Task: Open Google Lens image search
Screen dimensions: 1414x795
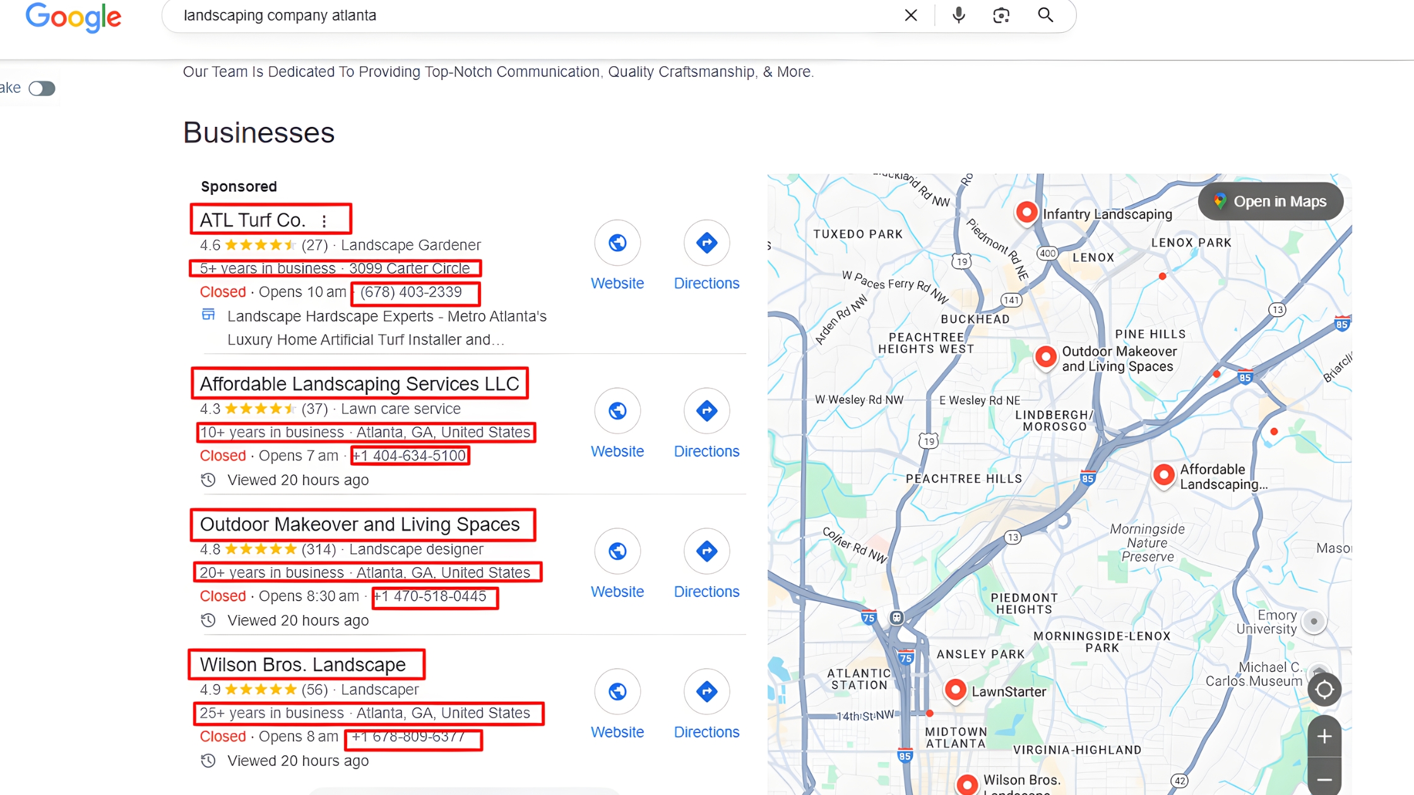Action: [x=1001, y=15]
